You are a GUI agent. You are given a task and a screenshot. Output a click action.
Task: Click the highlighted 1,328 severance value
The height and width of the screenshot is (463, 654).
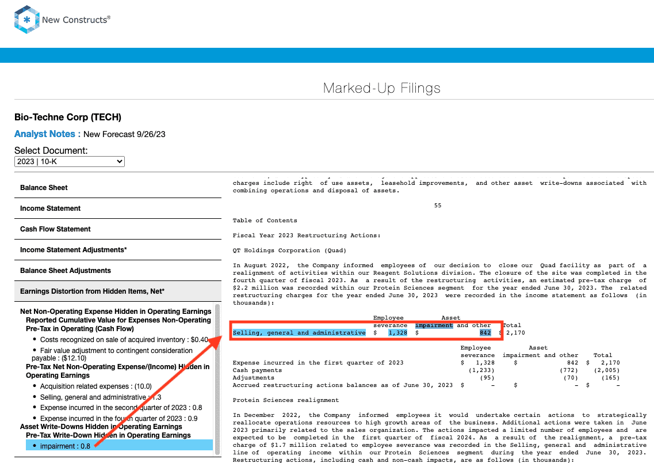[397, 333]
